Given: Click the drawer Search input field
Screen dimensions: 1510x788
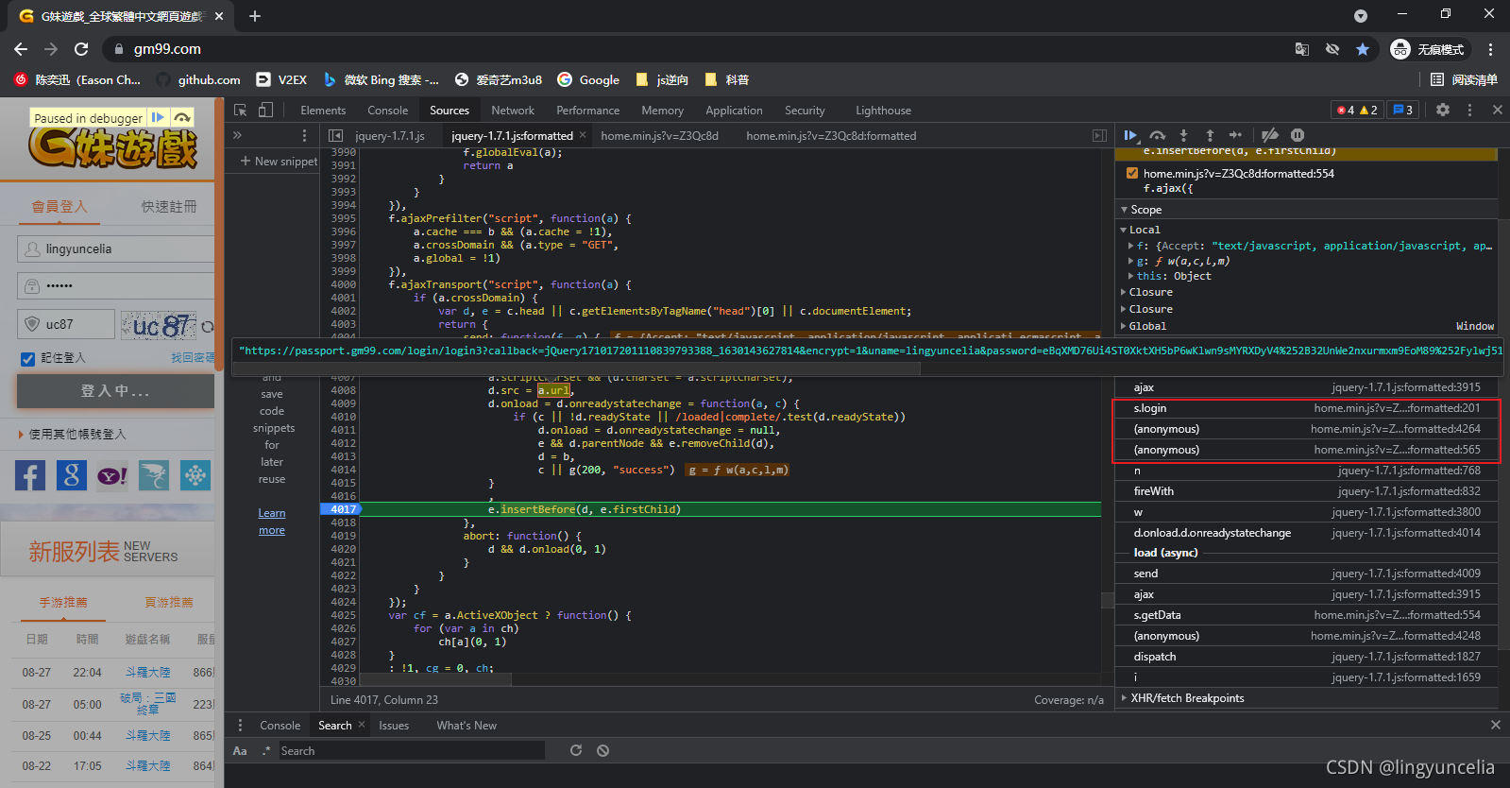Looking at the screenshot, I should pyautogui.click(x=411, y=750).
